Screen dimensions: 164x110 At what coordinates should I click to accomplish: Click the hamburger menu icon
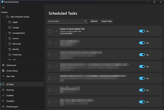[x=3, y=7]
